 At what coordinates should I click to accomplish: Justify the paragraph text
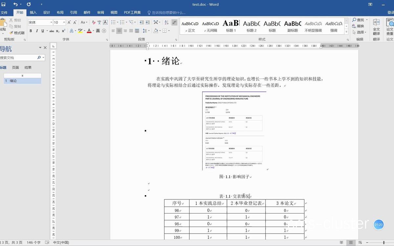click(131, 31)
